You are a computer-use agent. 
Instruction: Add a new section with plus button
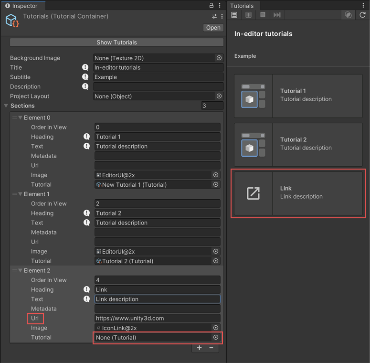[x=199, y=348]
